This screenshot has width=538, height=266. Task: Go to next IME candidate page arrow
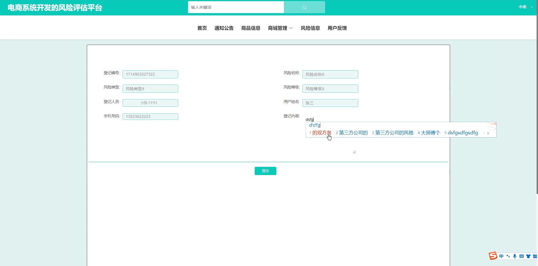tap(488, 133)
